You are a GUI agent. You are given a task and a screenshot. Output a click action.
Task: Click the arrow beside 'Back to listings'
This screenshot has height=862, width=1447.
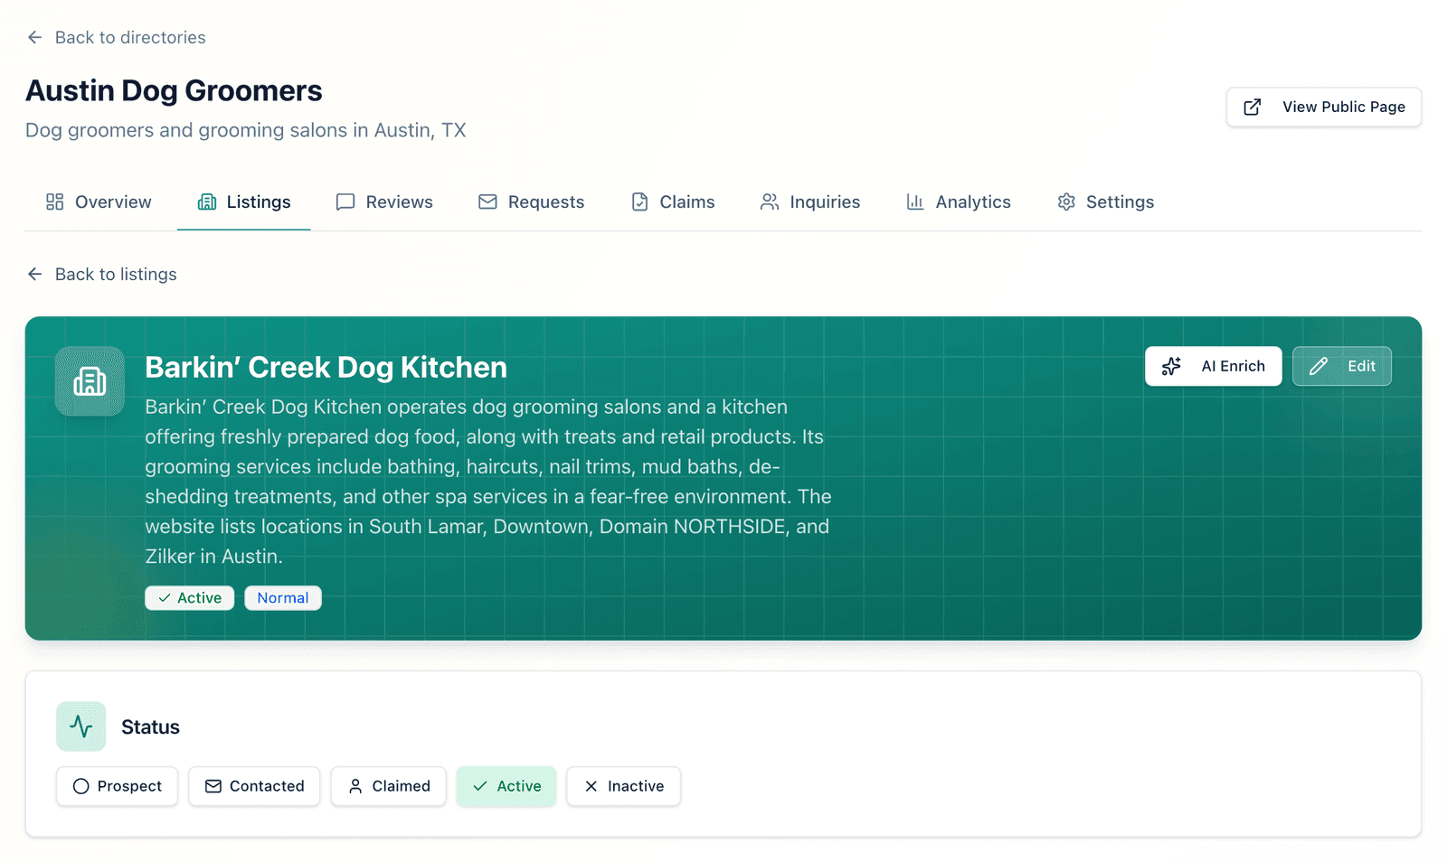click(35, 274)
